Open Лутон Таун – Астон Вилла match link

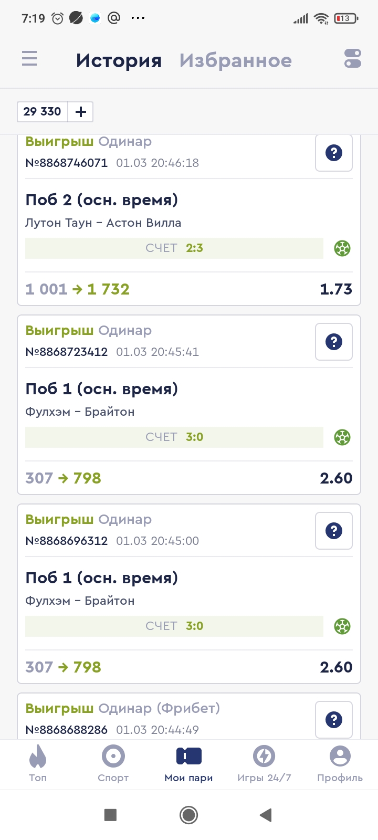103,223
